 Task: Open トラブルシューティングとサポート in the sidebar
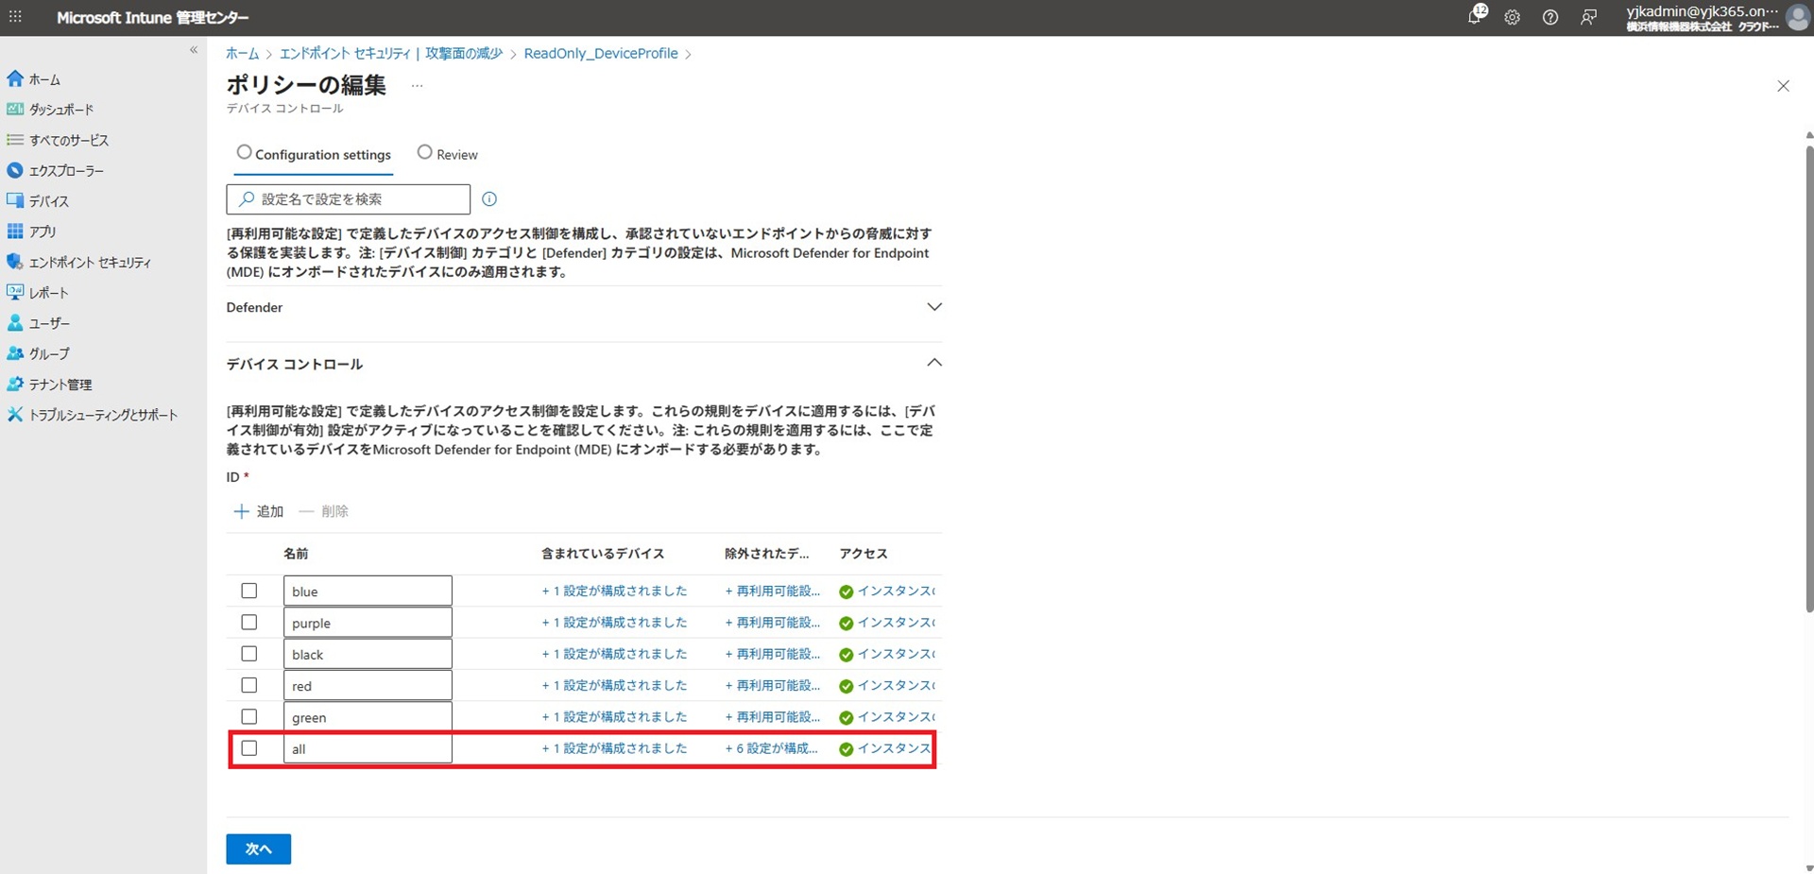point(93,415)
